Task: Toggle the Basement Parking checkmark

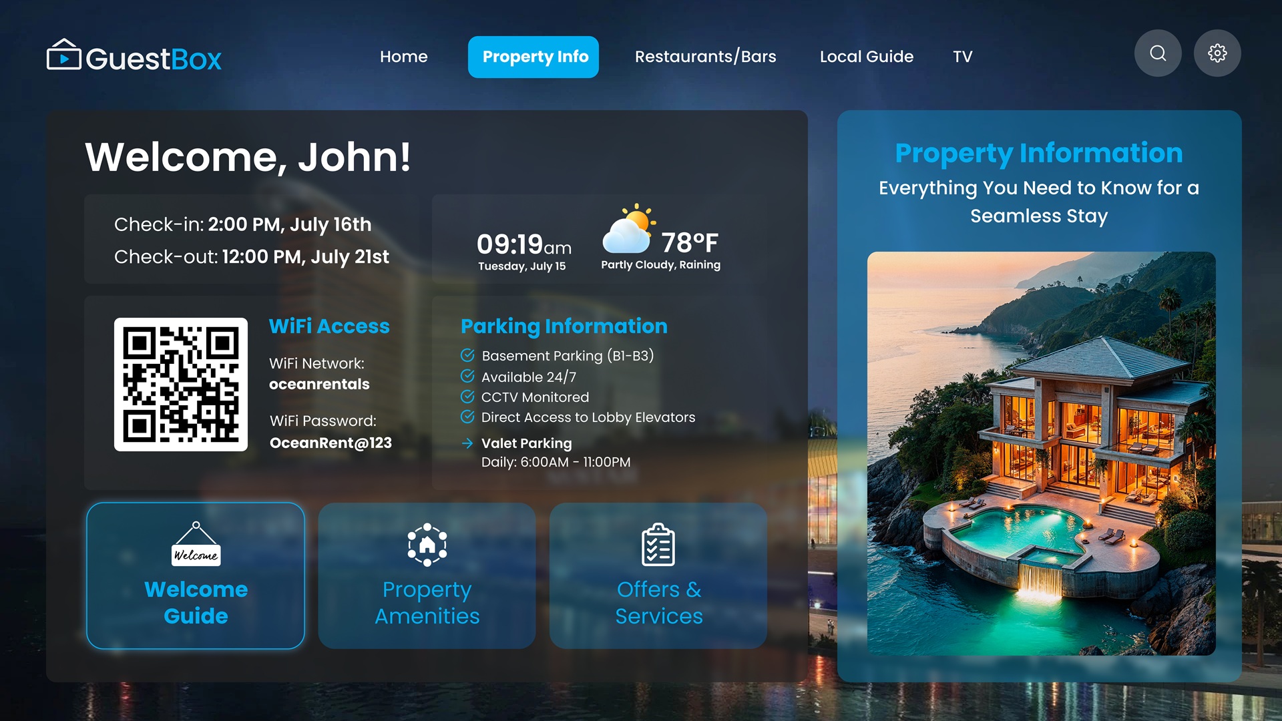Action: 467,355
